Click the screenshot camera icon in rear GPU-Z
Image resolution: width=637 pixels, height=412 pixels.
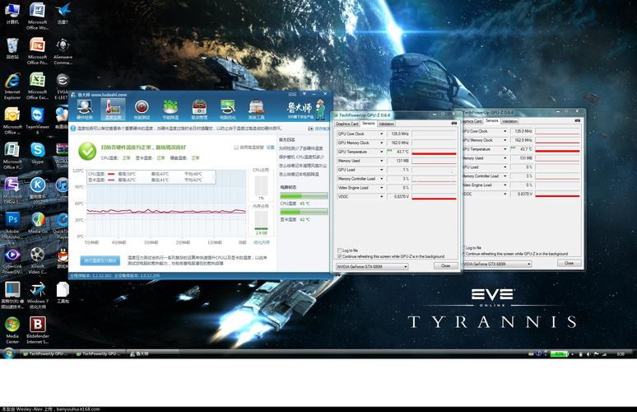(577, 121)
